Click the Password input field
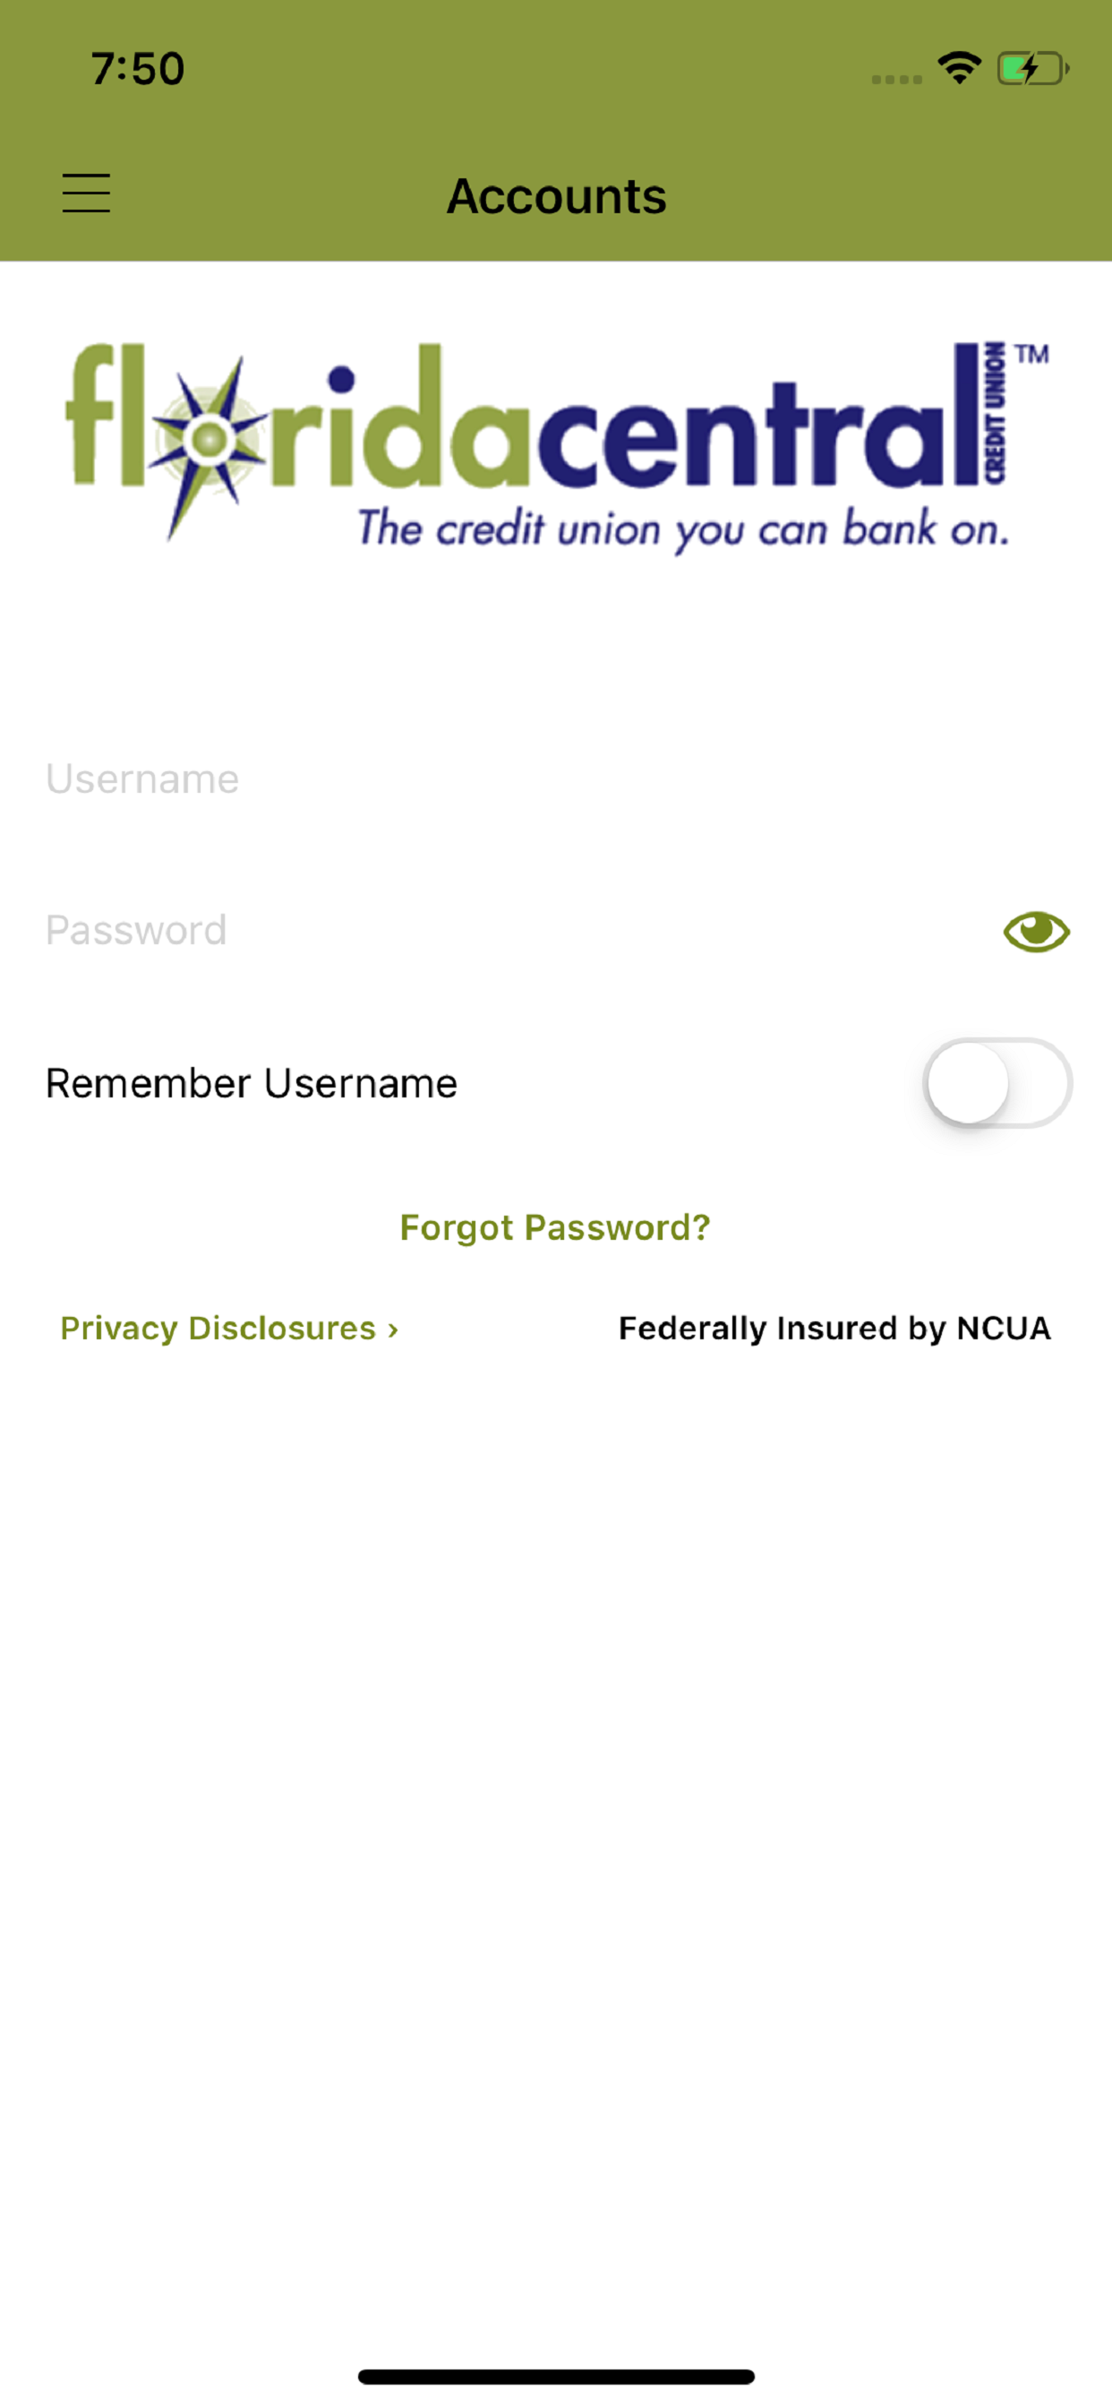This screenshot has width=1112, height=2408. (x=373, y=929)
